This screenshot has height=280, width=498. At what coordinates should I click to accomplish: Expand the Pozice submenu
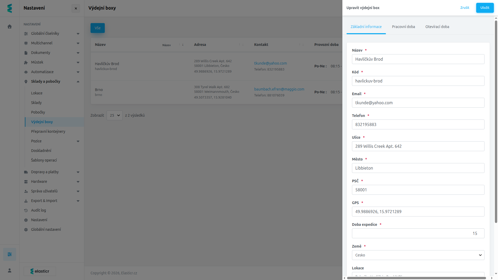[x=78, y=141]
